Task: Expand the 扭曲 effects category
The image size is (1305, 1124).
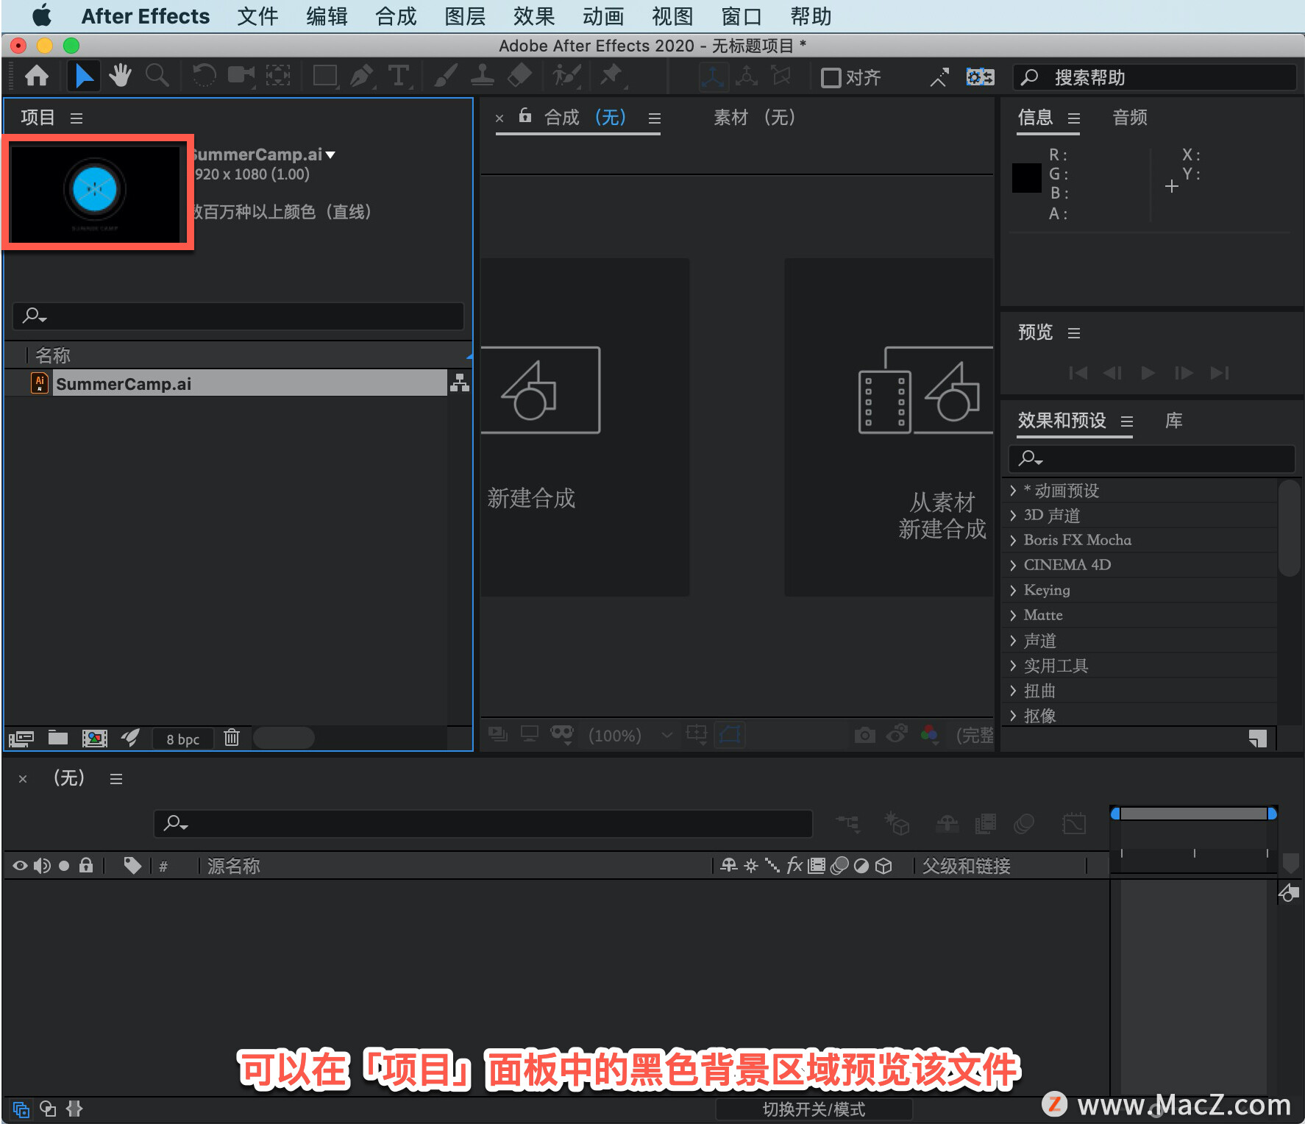Action: (1013, 691)
